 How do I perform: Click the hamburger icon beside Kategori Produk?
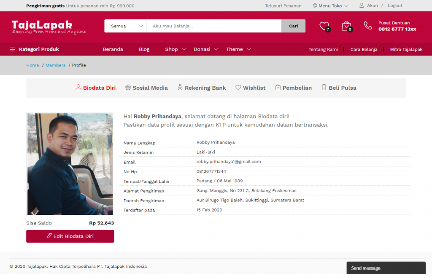click(13, 49)
